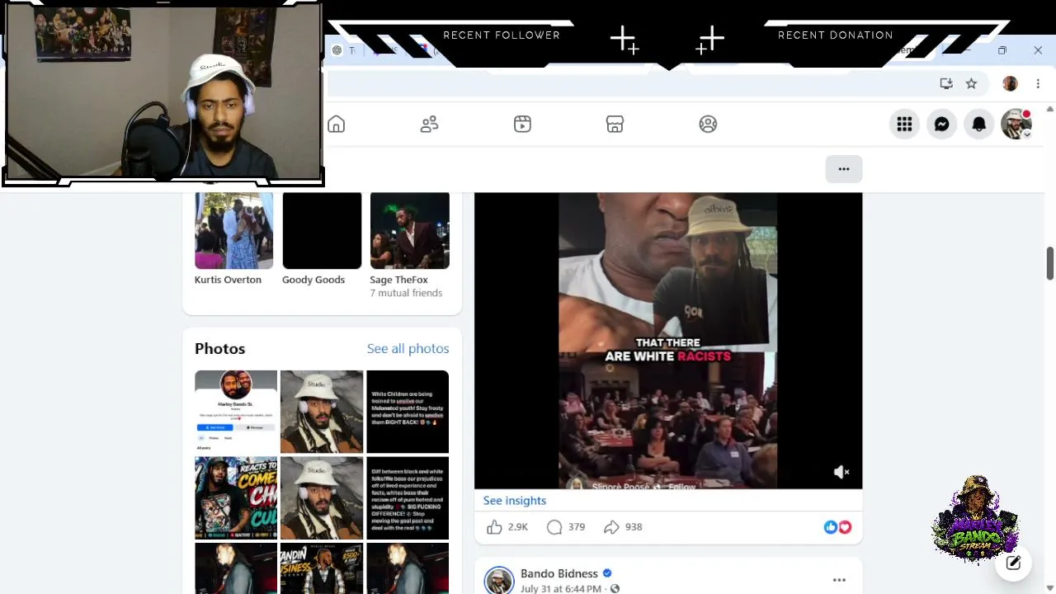Viewport: 1056px width, 594px height.
Task: Open the See all photos link
Action: [408, 349]
